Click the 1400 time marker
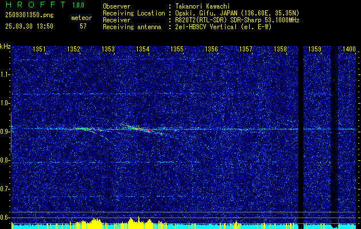Image resolution: width=361 pixels, height=229 pixels. coord(349,49)
